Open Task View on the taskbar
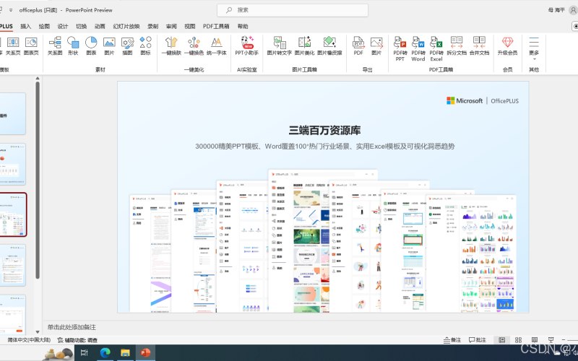Image resolution: width=578 pixels, height=361 pixels. 84,352
